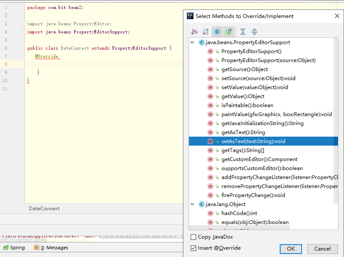344x257 pixels.
Task: Click line number 6 in the gutter
Action: point(6,48)
